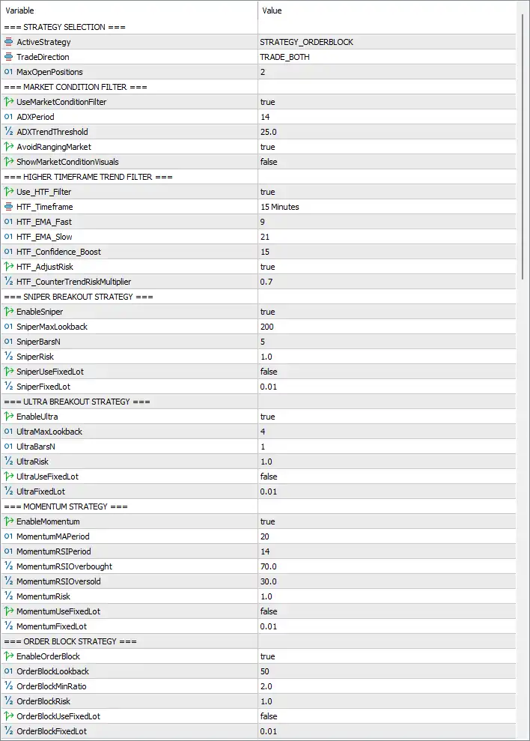Click the integer icon beside SniperMaxLookback
Screen dimensions: 530x741
8,327
